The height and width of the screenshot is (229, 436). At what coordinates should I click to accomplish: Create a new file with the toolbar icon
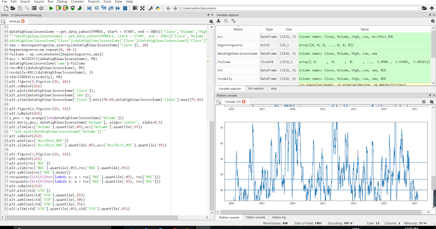pyautogui.click(x=7, y=8)
